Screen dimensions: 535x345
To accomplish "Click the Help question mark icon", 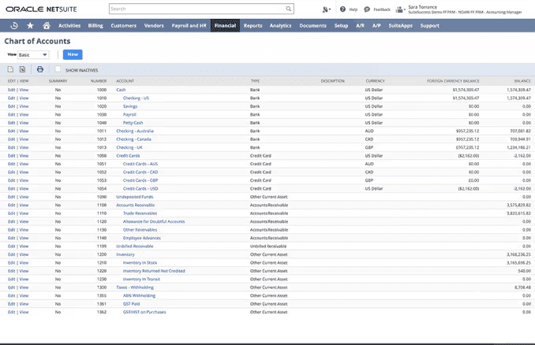I will pos(343,9).
